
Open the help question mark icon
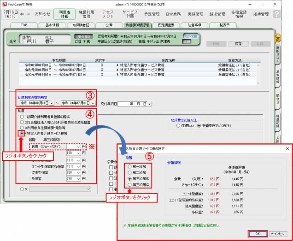pos(276,14)
